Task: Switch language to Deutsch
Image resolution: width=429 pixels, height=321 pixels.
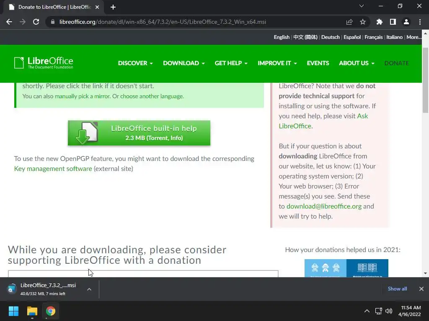Action: (330, 37)
